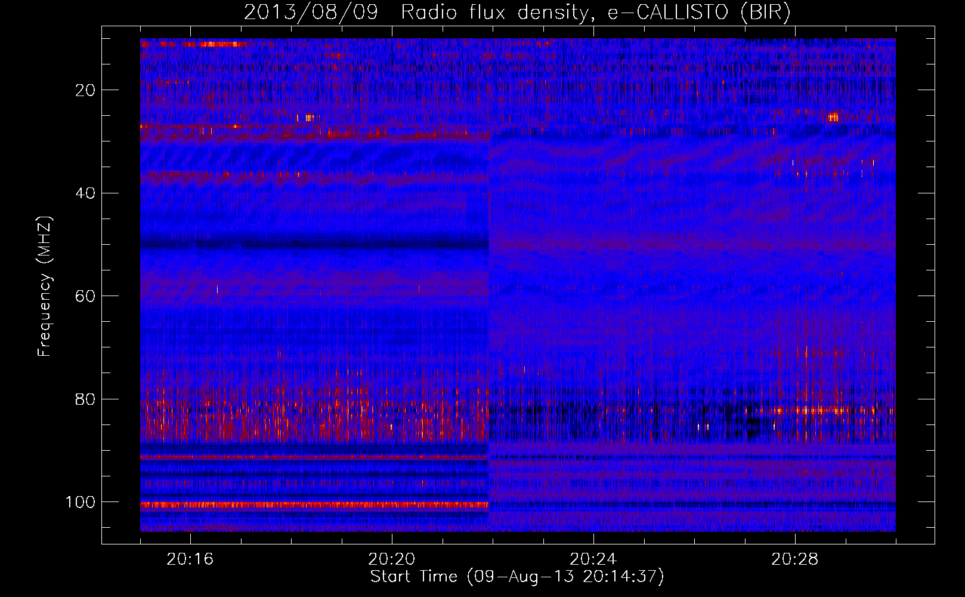Click the "60" frequency tick label

coord(85,296)
